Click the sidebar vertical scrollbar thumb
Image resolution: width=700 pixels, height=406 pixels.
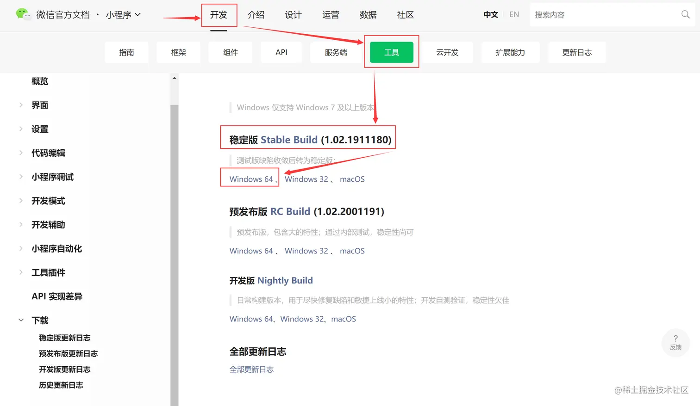click(x=175, y=255)
